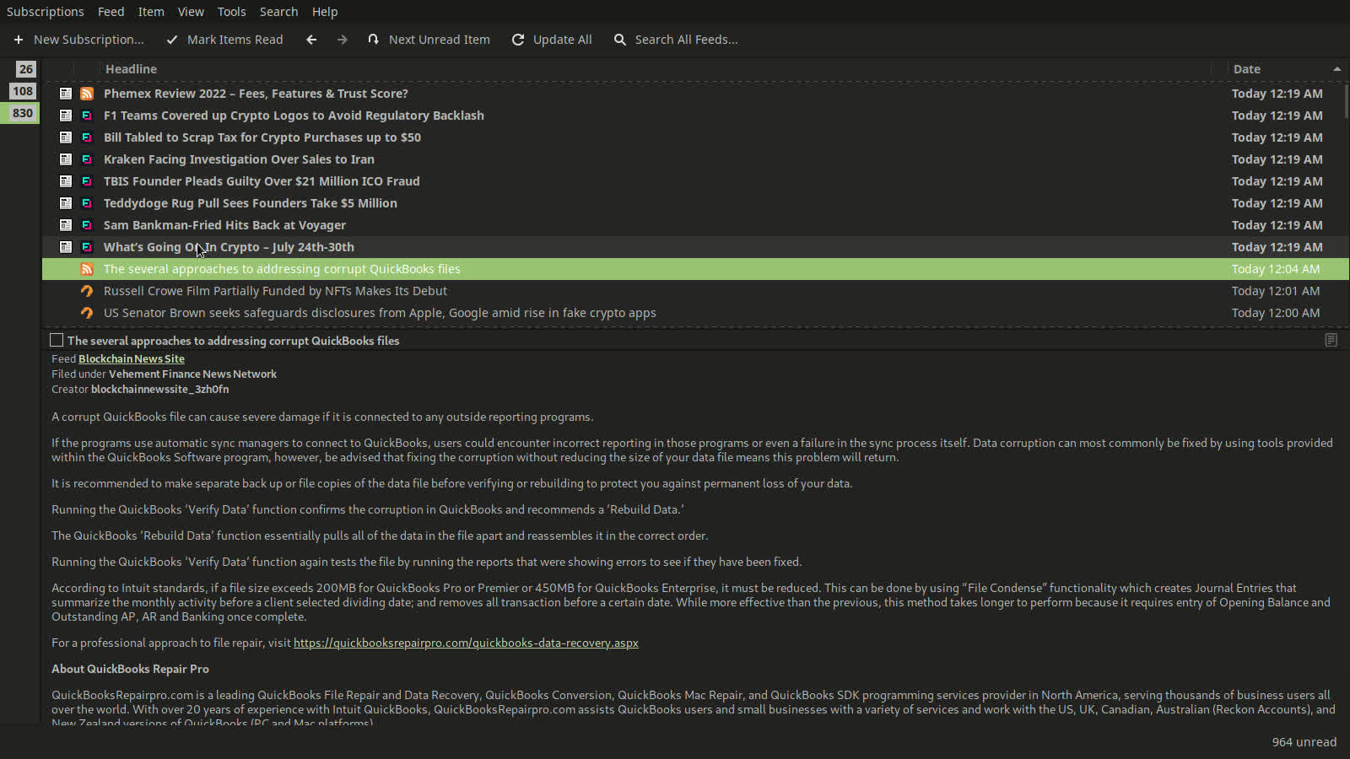Open the Subscriptions menu
1350x759 pixels.
(46, 12)
